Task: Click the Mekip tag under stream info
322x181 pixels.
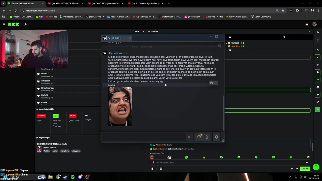Action: tap(55, 151)
